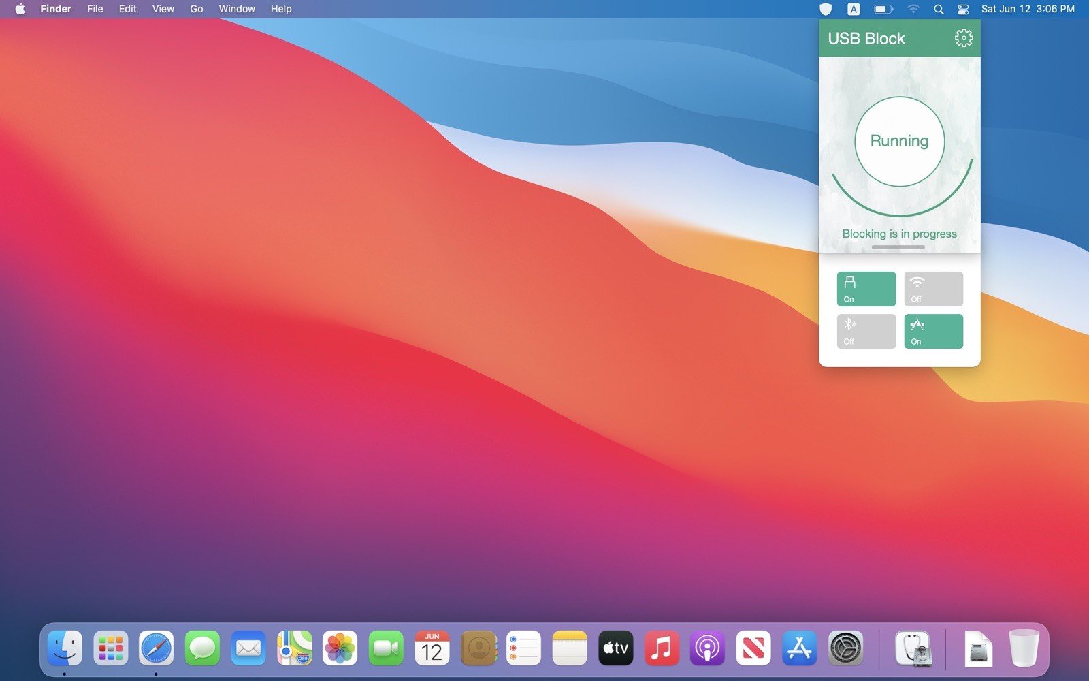Toggle USB blocking tile currently On
The image size is (1089, 681).
click(866, 289)
